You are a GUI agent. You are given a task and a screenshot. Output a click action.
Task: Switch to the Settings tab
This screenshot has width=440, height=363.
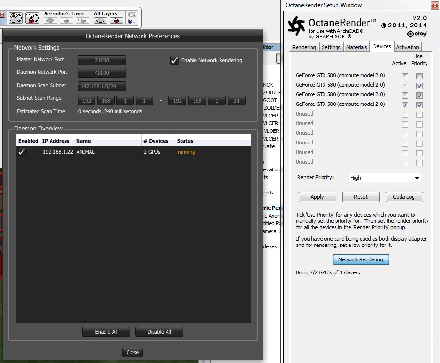(x=331, y=47)
